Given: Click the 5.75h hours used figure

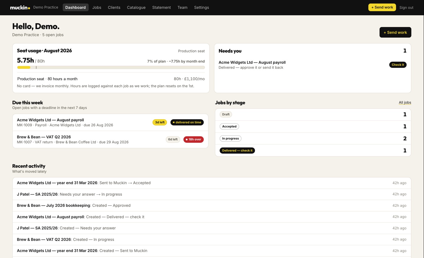Looking at the screenshot, I should 25,60.
